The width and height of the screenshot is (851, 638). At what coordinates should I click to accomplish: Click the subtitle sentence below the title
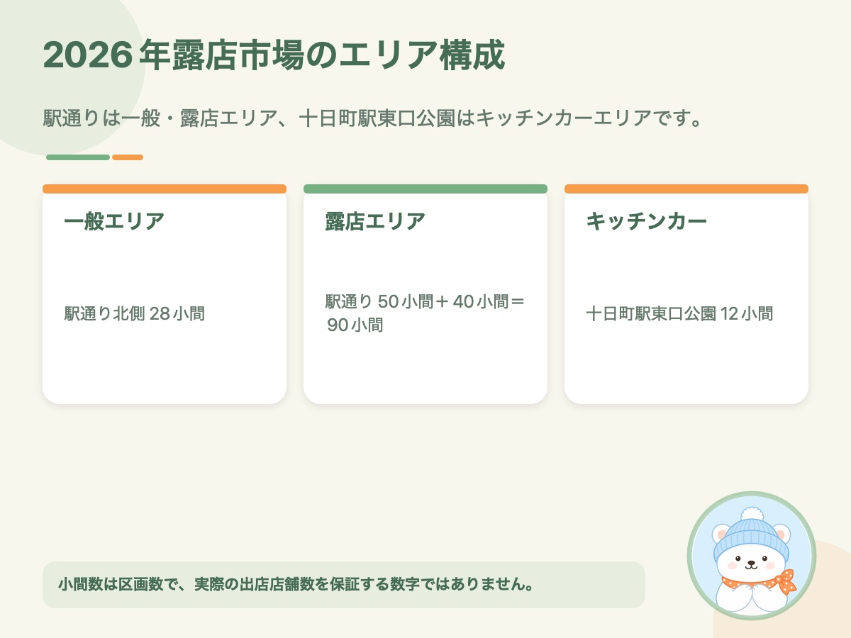pos(373,117)
